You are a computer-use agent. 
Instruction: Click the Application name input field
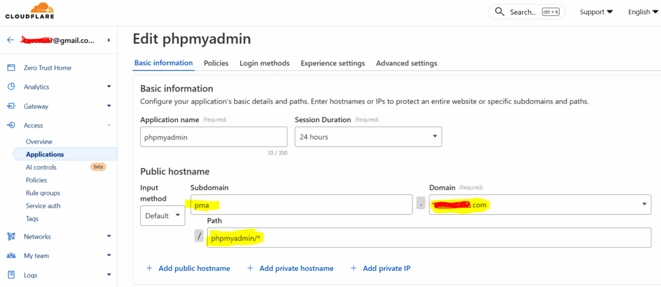tap(214, 136)
